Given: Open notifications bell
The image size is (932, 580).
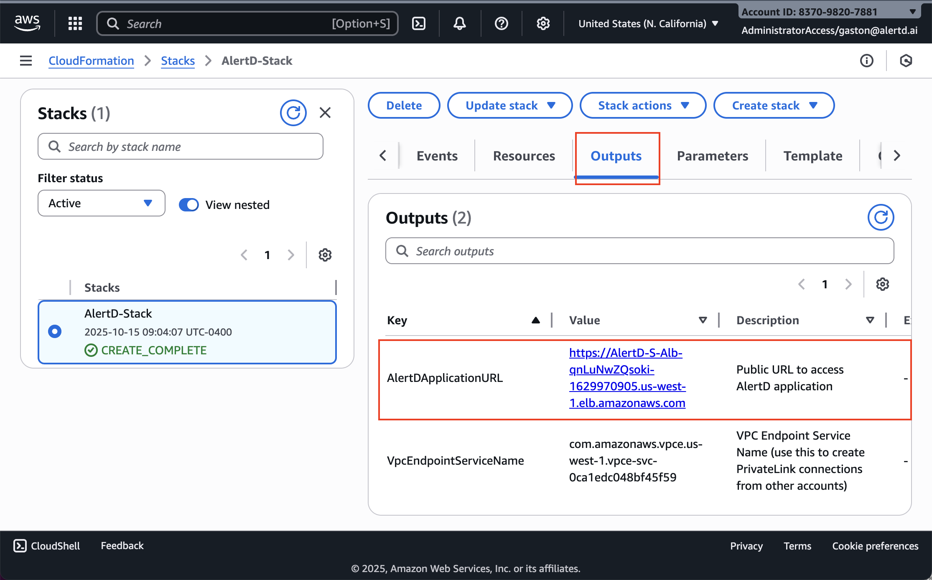Looking at the screenshot, I should coord(459,23).
